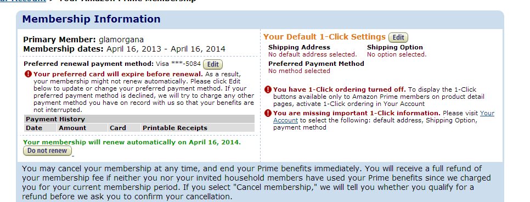Click the Payment History table title bar
530x202 pixels.
click(x=139, y=119)
